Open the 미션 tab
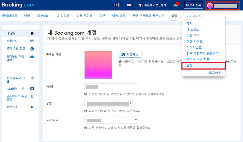The height and width of the screenshot is (142, 243). [x=102, y=16]
